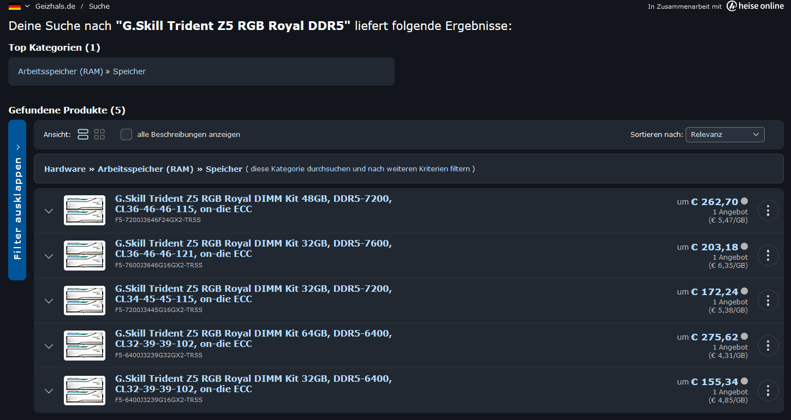Click the heise online logo
The width and height of the screenshot is (791, 420).
tap(757, 6)
